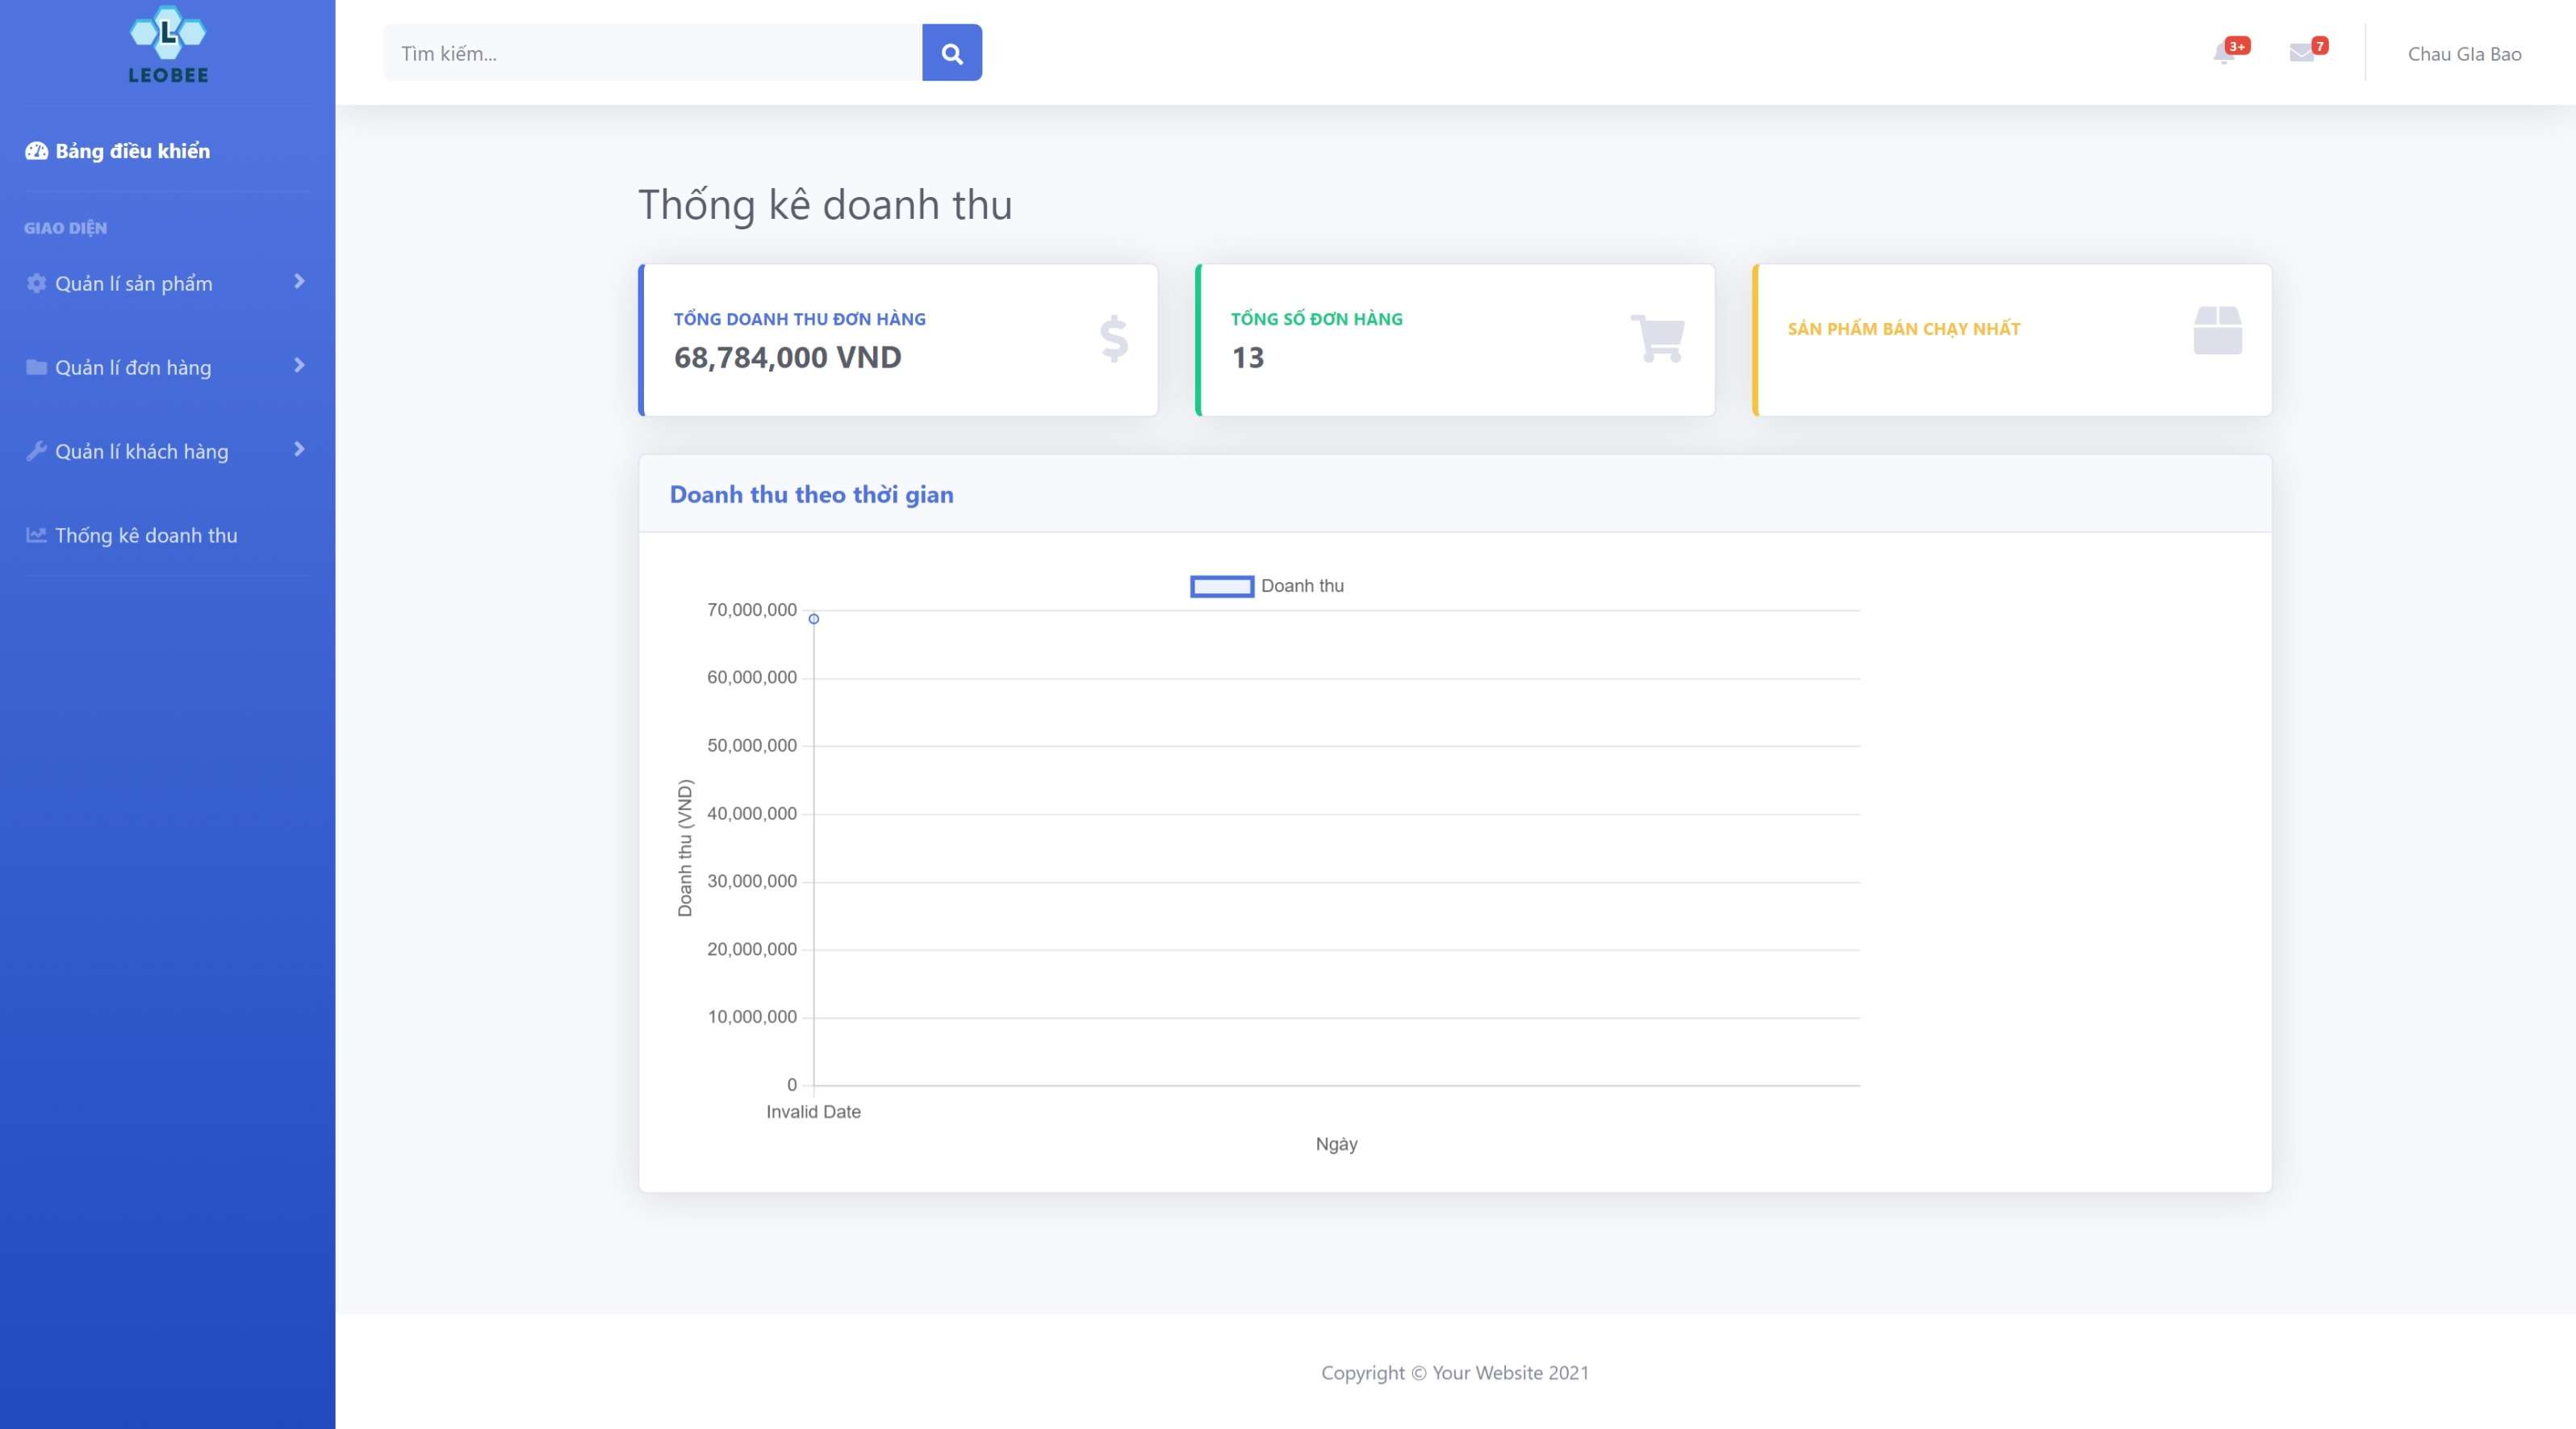This screenshot has height=1429, width=2576.
Task: Click the Tổng số đơn hàng card
Action: click(x=1455, y=340)
